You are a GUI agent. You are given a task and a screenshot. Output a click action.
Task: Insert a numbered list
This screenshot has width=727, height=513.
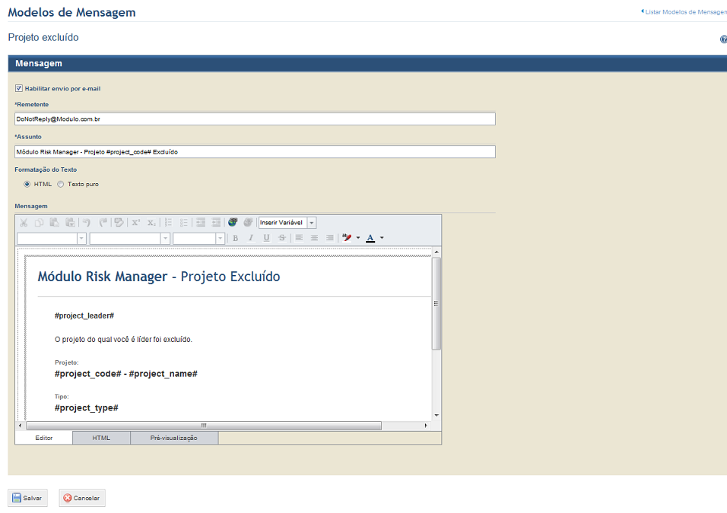click(x=168, y=223)
